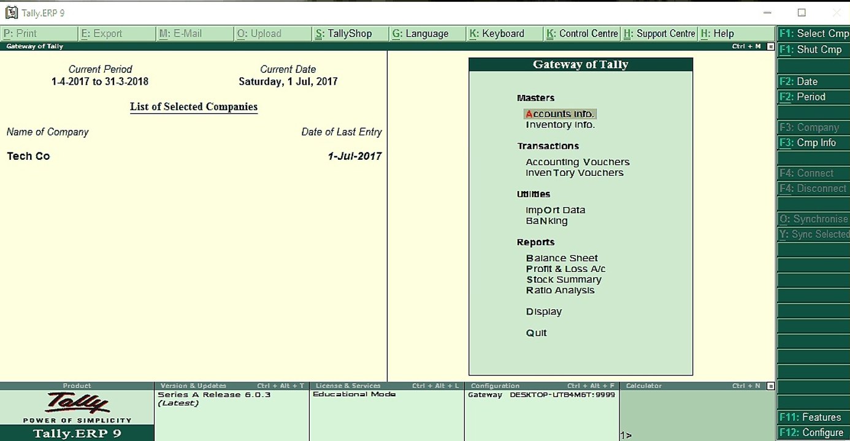The height and width of the screenshot is (441, 850).
Task: Click the date of last entry 1-Jul-2017
Action: coord(354,156)
